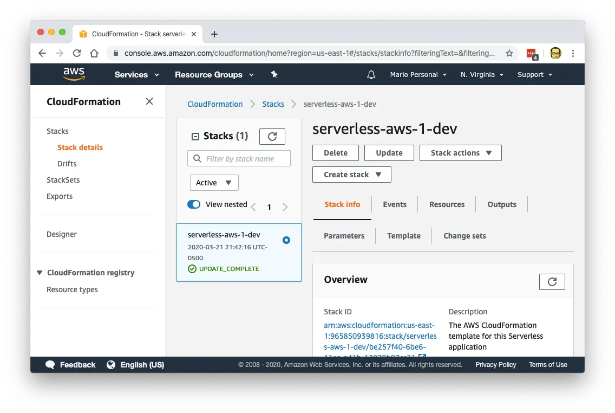Open a new browser tab
This screenshot has height=413, width=615.
tap(214, 34)
